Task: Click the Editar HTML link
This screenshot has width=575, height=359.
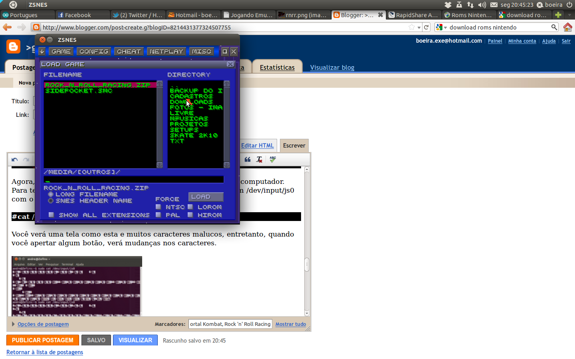Action: click(x=258, y=146)
